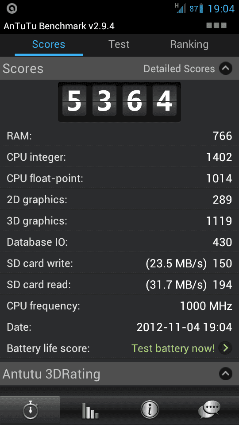This screenshot has height=425, width=239.
Task: Tap the signal strength icon
Action: (x=181, y=8)
